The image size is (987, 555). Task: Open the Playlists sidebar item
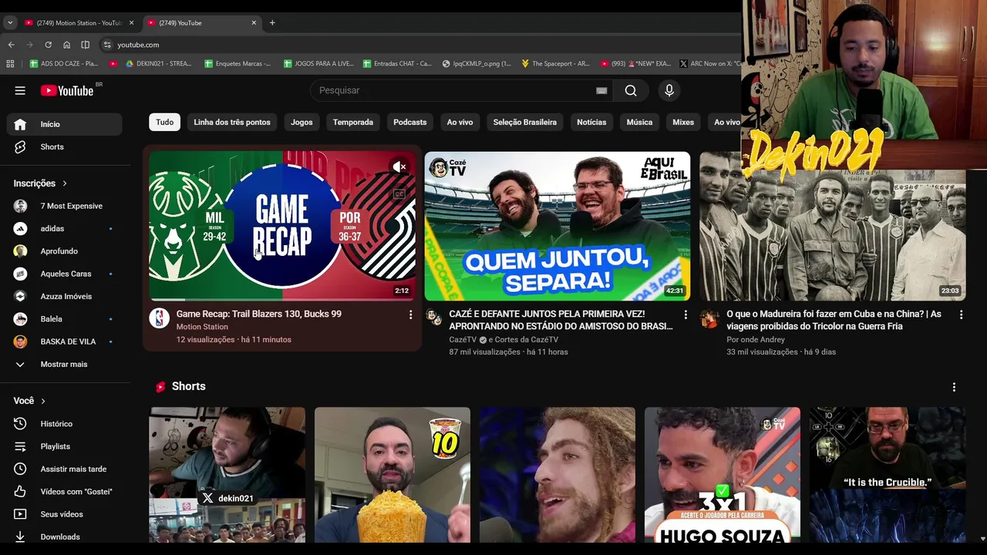[x=64, y=446]
